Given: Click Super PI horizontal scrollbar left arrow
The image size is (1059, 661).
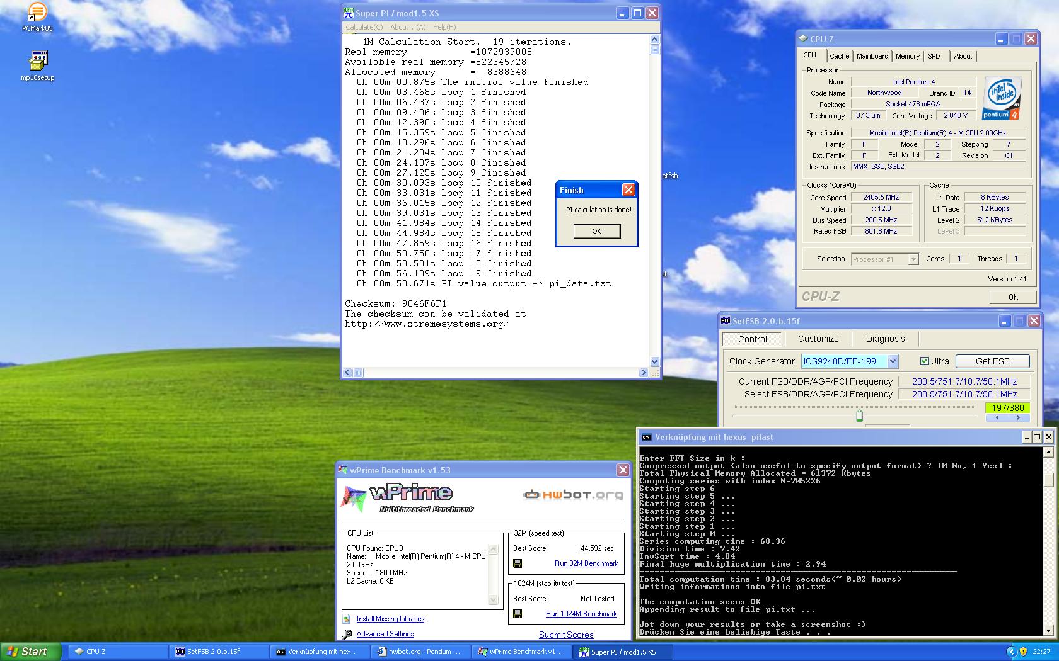Looking at the screenshot, I should 347,373.
